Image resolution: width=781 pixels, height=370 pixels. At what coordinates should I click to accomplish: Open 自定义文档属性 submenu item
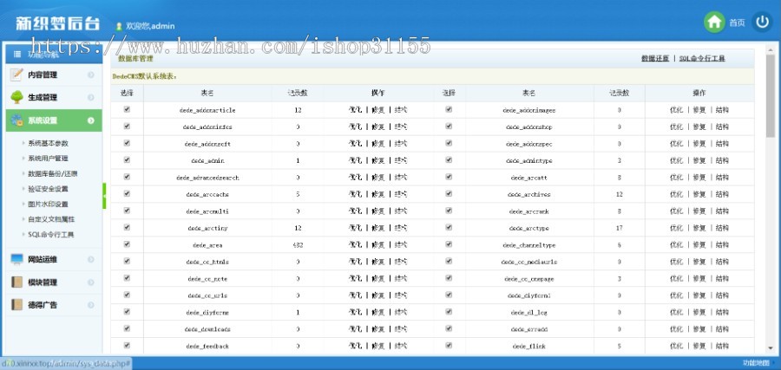(51, 219)
